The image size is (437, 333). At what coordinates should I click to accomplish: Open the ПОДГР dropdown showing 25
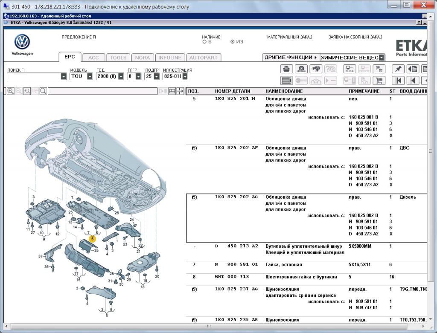pyautogui.click(x=156, y=76)
